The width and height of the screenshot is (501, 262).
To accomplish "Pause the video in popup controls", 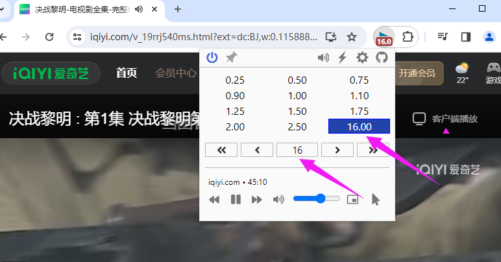I will [236, 200].
